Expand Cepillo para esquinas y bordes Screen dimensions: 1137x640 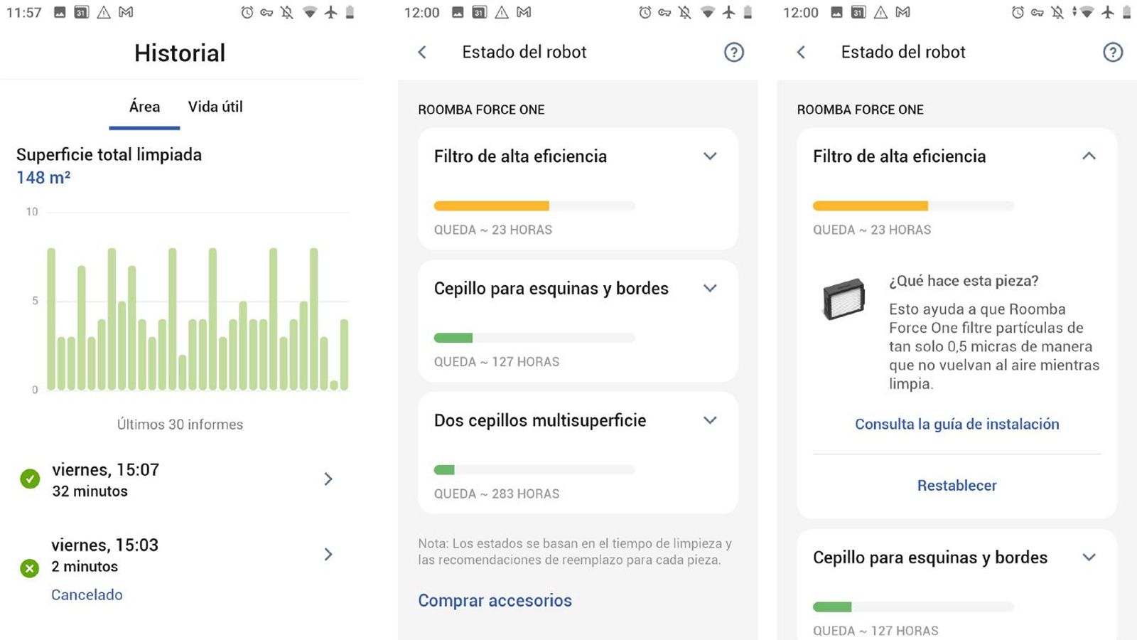click(709, 288)
